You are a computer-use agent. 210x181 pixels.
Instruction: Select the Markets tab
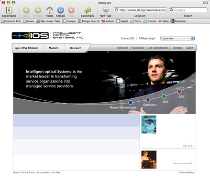54,48
